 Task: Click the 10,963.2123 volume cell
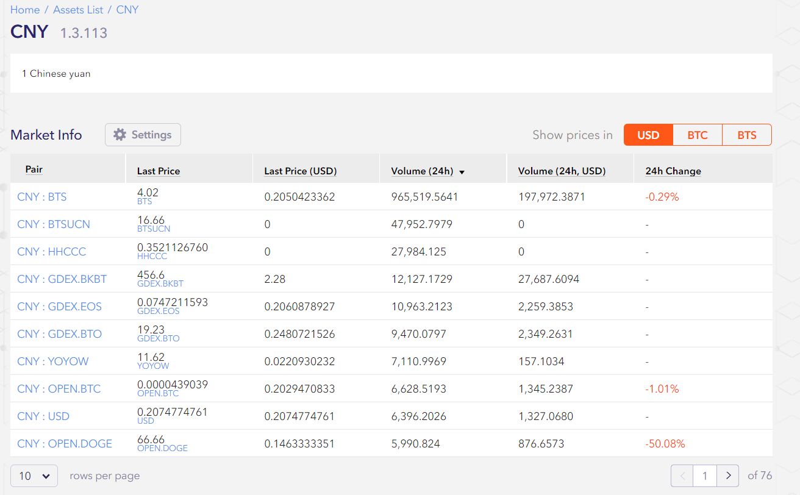click(x=422, y=307)
